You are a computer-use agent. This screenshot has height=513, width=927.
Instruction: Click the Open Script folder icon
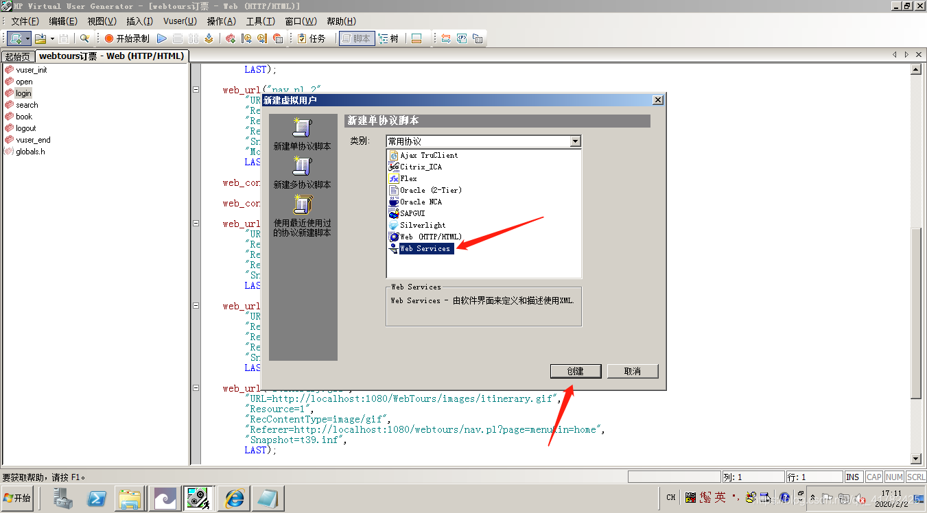(40, 38)
